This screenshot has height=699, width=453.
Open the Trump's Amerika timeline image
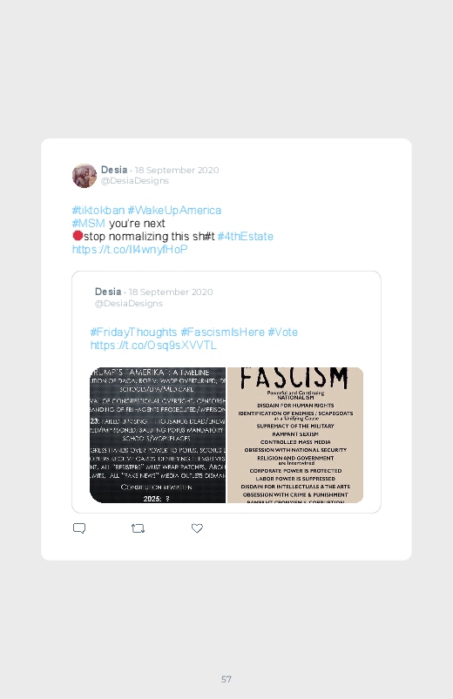point(158,435)
